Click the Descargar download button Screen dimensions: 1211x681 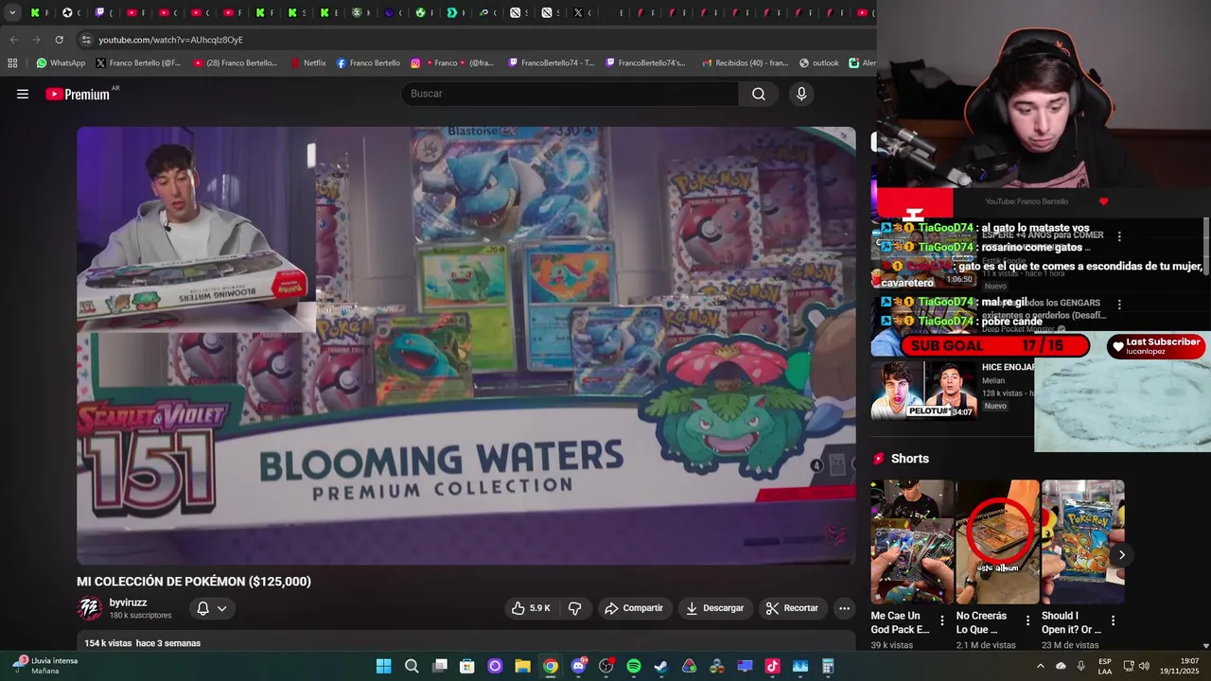pyautogui.click(x=714, y=608)
